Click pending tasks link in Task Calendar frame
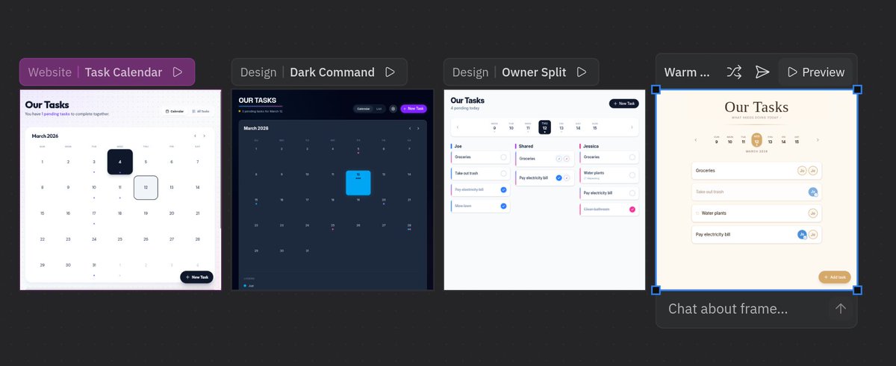This screenshot has height=366, width=896. point(57,114)
